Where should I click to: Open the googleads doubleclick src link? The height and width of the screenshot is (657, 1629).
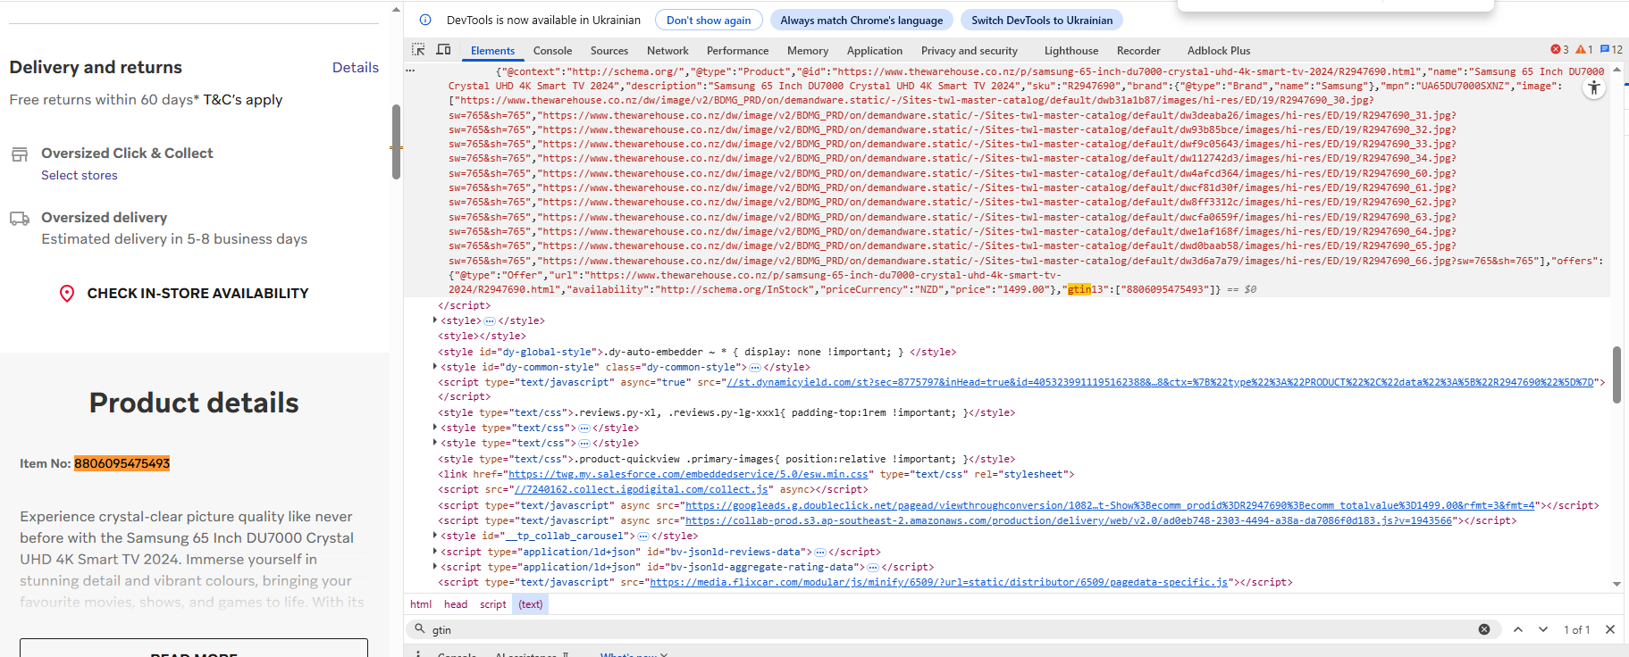click(x=1110, y=505)
